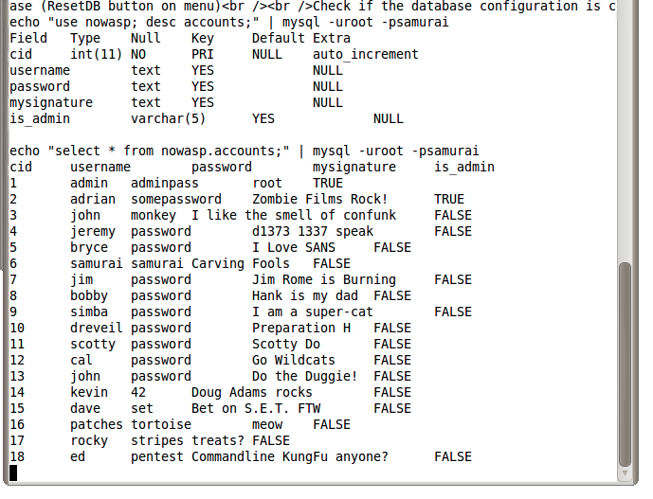Click the 'is_admin' column header in the select output
653x499 pixels.
[464, 167]
